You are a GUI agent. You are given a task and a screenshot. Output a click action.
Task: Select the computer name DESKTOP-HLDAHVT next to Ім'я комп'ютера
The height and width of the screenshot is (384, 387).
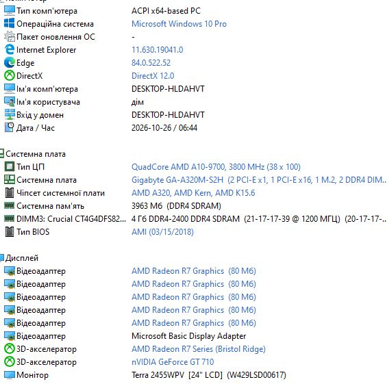coord(168,89)
